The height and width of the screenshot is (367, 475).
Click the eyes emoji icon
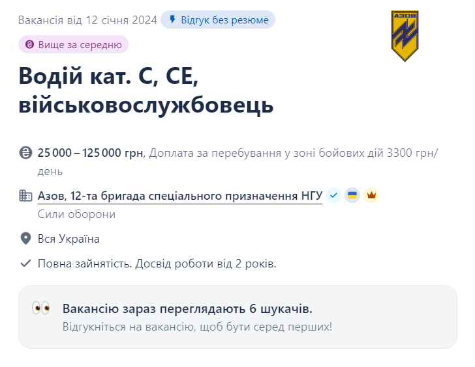pyautogui.click(x=40, y=308)
